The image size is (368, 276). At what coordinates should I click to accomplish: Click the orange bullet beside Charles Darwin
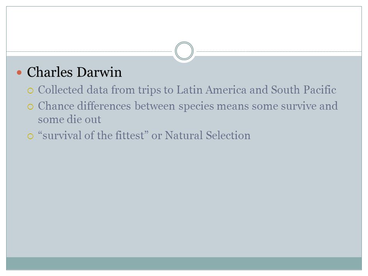point(19,72)
